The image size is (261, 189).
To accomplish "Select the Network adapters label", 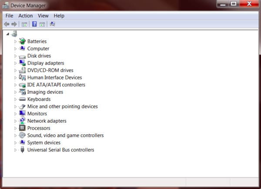I will [47, 121].
